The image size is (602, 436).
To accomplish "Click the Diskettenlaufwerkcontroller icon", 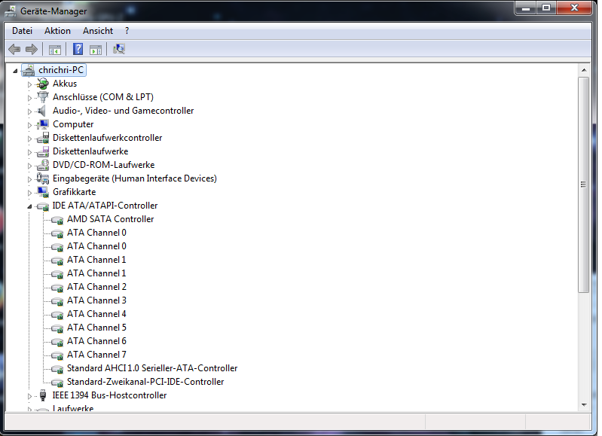I will coord(43,138).
